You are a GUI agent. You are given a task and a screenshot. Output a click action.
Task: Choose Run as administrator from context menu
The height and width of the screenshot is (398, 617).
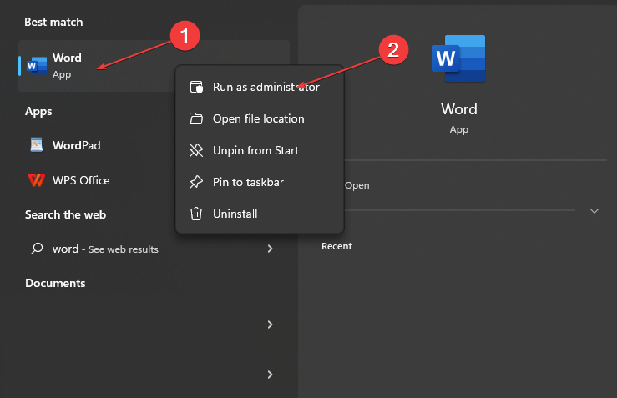tap(260, 87)
